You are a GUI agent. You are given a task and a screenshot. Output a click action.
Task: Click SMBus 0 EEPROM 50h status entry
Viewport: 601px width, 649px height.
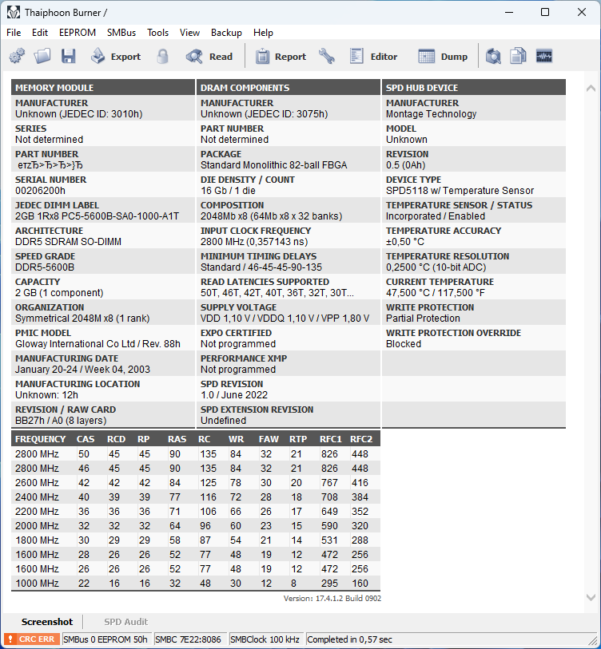pyautogui.click(x=105, y=639)
